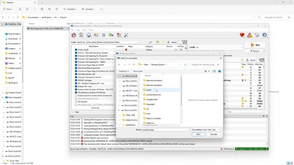
Task: Click Nova pasta in file dialog
Action: [x=138, y=71]
